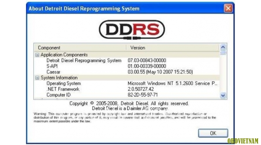Viewport: 261px width, 145px height.
Task: Select the Caesar component row
Action: click(x=127, y=72)
